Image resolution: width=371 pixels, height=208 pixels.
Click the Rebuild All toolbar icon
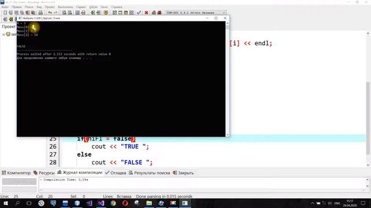click(x=132, y=13)
